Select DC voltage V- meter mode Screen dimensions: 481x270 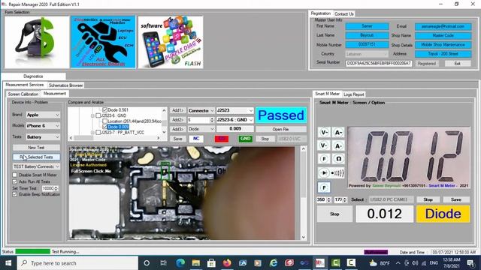point(324,145)
